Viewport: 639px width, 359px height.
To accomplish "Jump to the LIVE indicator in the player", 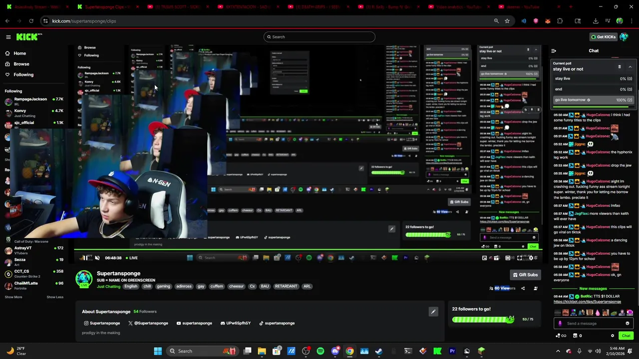I will tap(131, 258).
